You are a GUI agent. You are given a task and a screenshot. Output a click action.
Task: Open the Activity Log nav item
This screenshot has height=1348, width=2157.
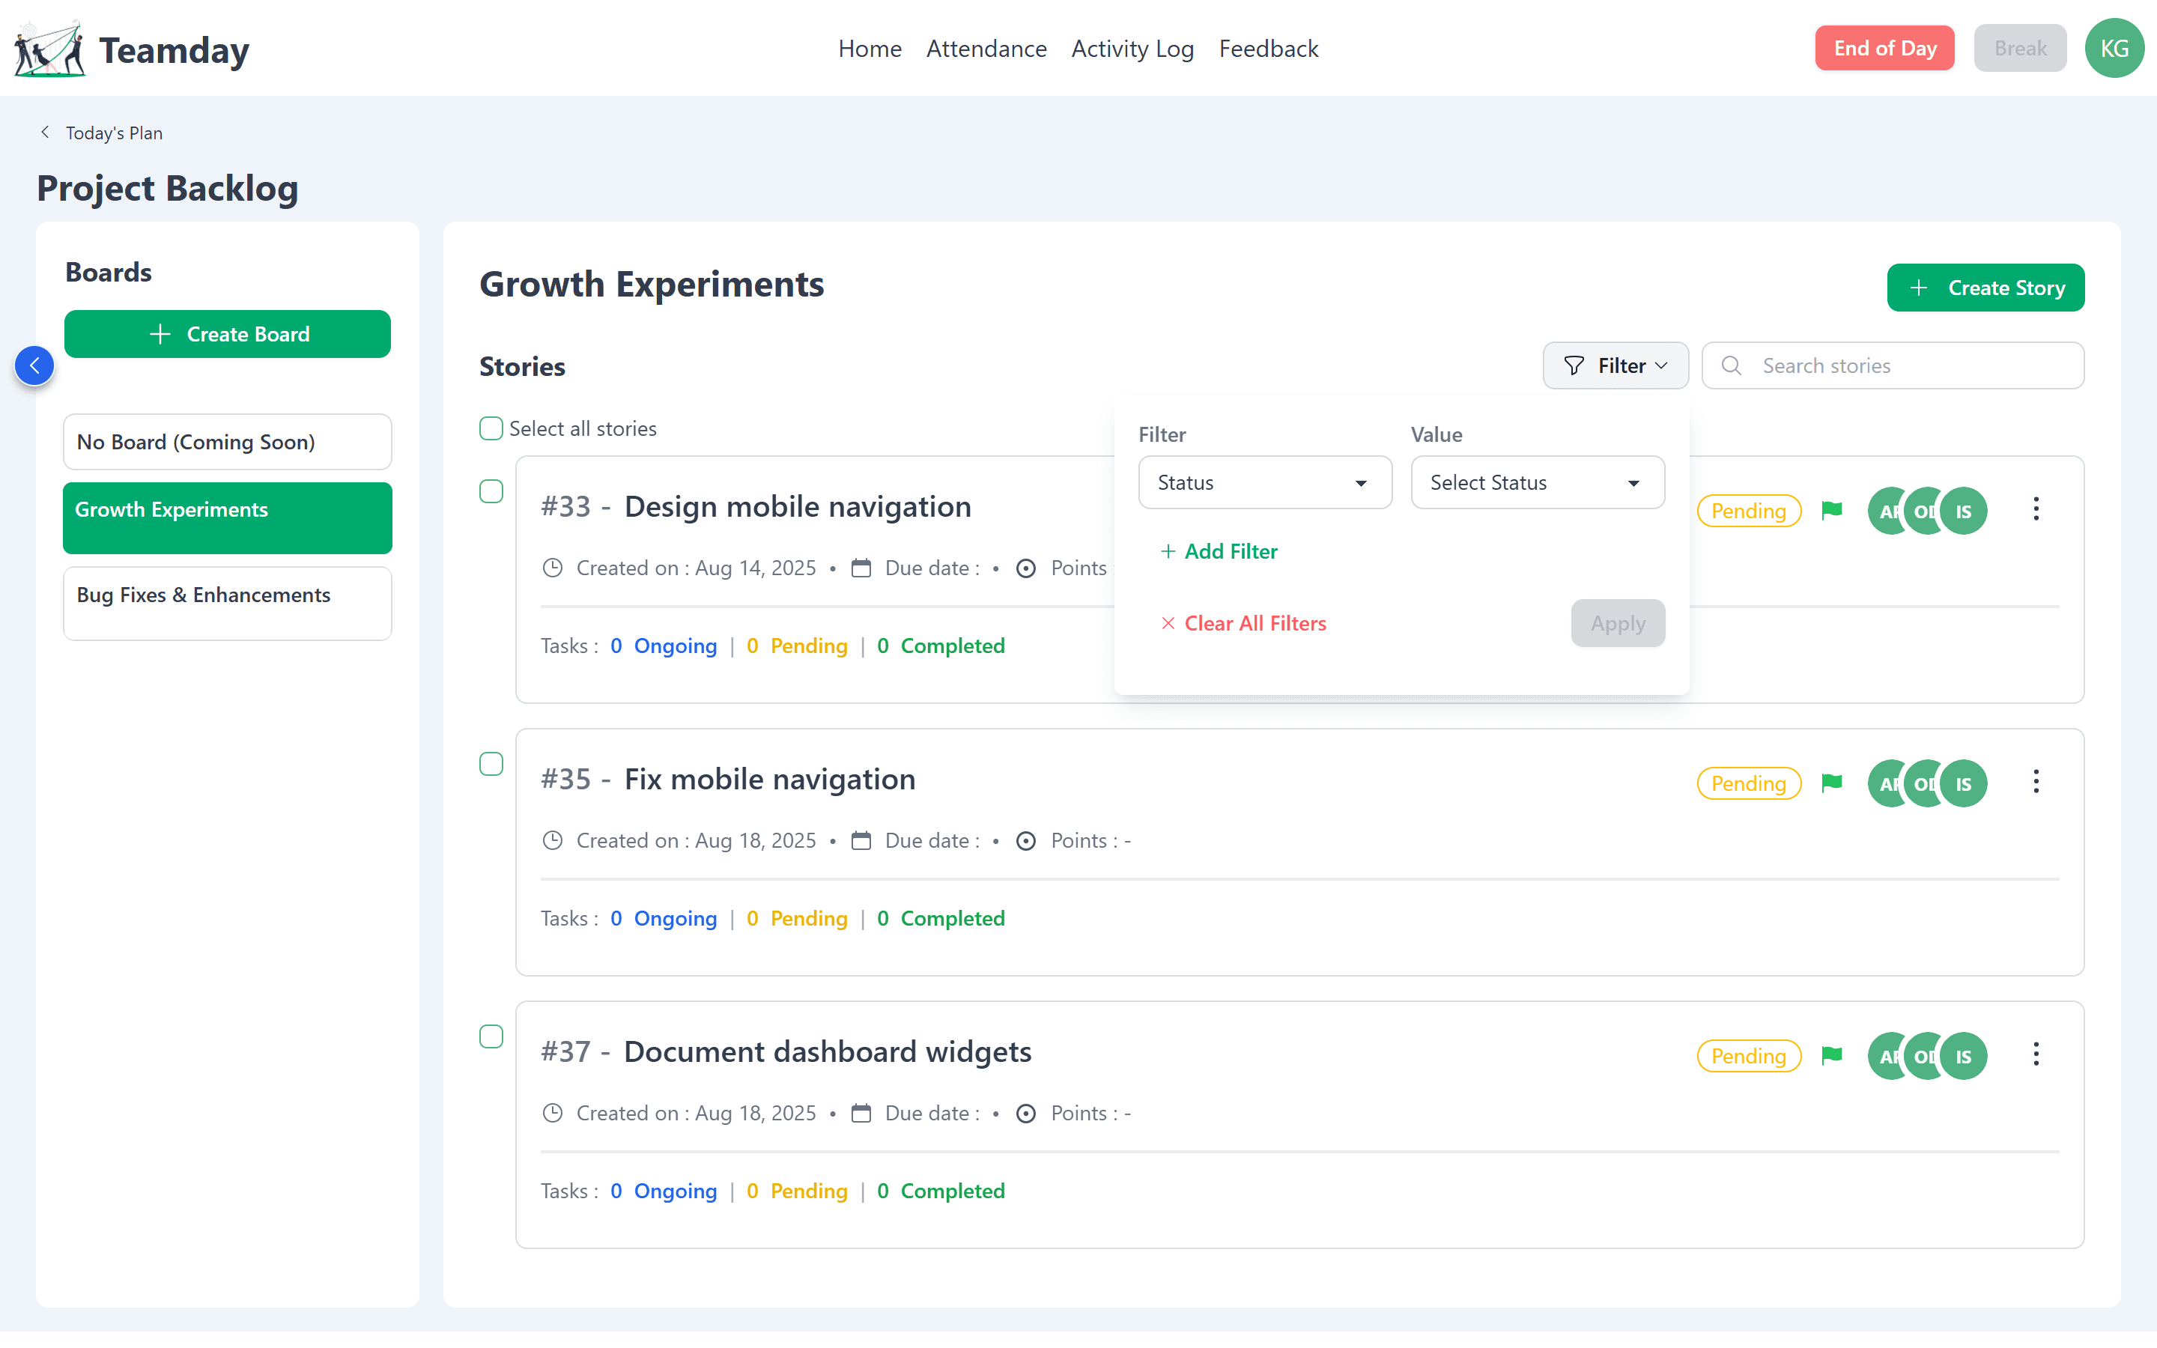[1132, 48]
